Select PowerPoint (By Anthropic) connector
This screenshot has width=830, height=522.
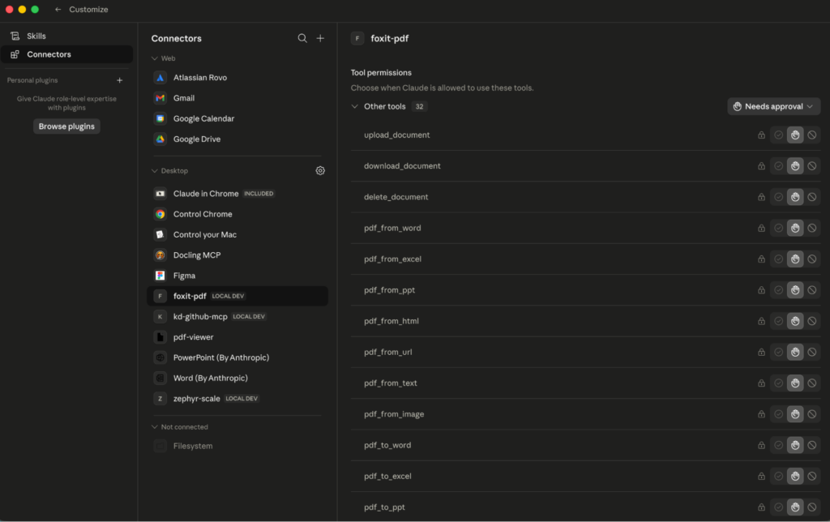point(237,358)
